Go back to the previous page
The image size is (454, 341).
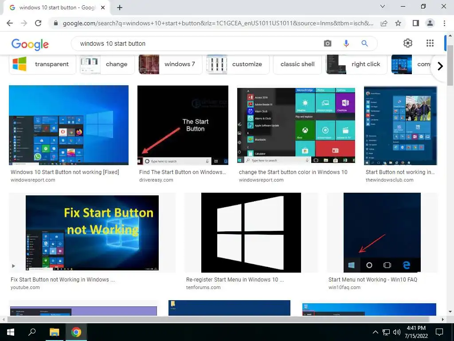pyautogui.click(x=10, y=23)
